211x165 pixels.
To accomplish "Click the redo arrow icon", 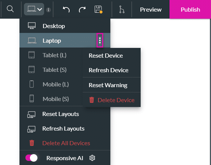I will [82, 9].
